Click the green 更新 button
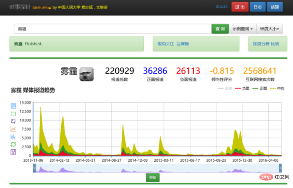The width and height of the screenshot is (293, 188). (153, 178)
